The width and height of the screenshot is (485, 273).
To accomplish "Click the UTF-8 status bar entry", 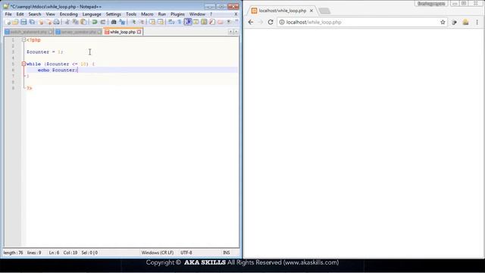I will point(186,253).
